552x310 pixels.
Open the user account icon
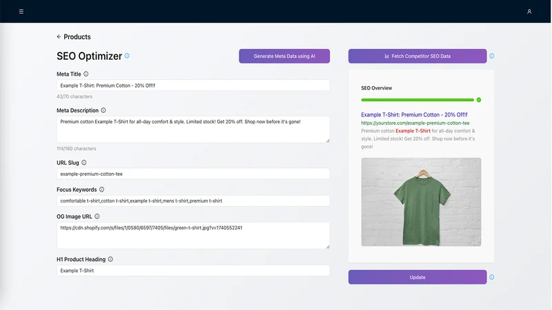(529, 12)
